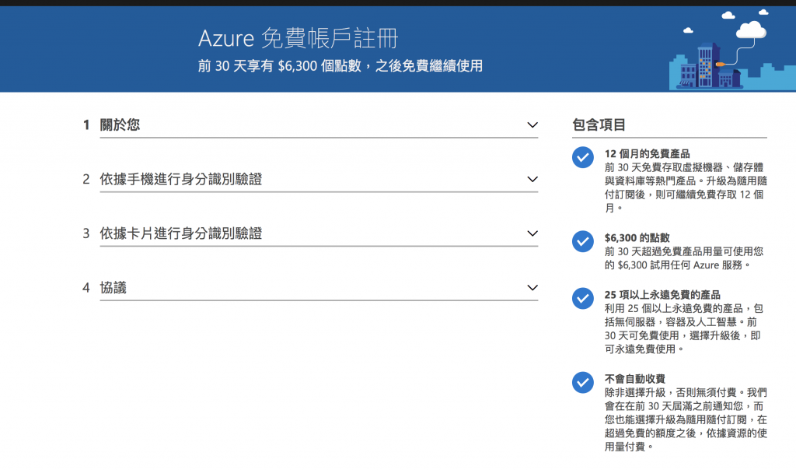Expand the 依據手機進行身分識別驗證 chevron

[532, 179]
